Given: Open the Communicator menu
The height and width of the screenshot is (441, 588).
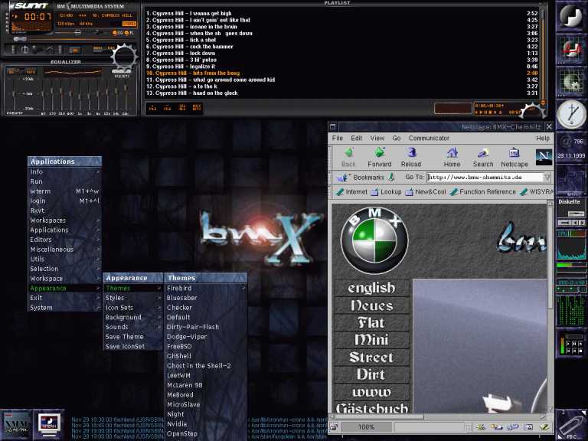Looking at the screenshot, I should tap(429, 138).
